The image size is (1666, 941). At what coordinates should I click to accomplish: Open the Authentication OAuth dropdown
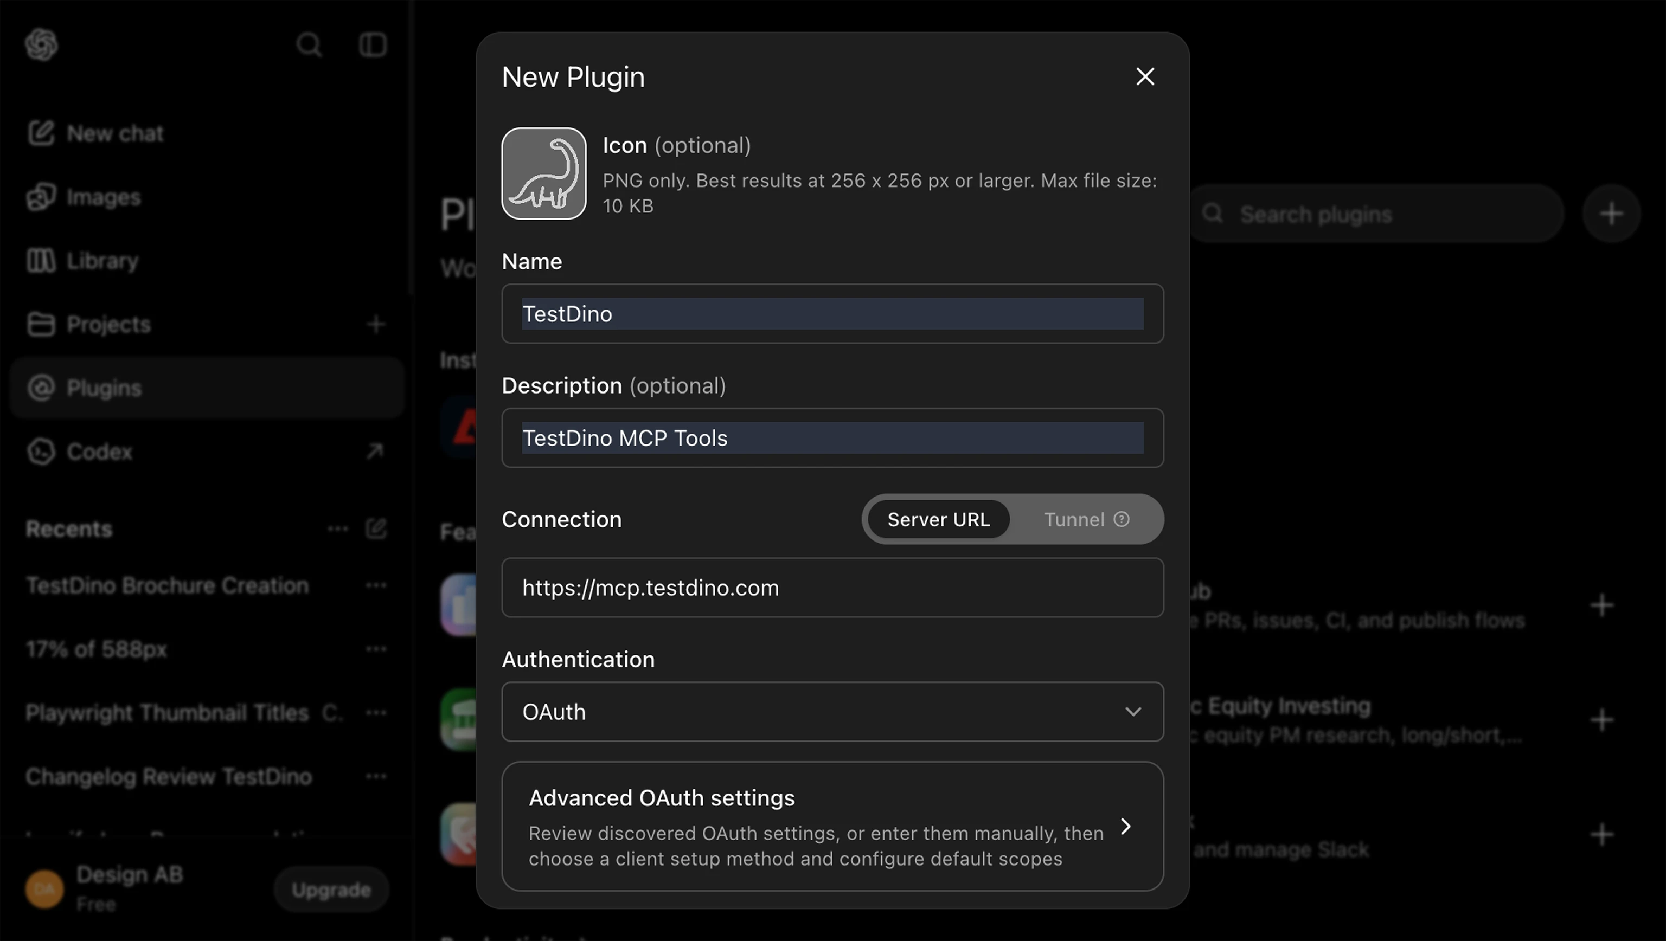832,712
